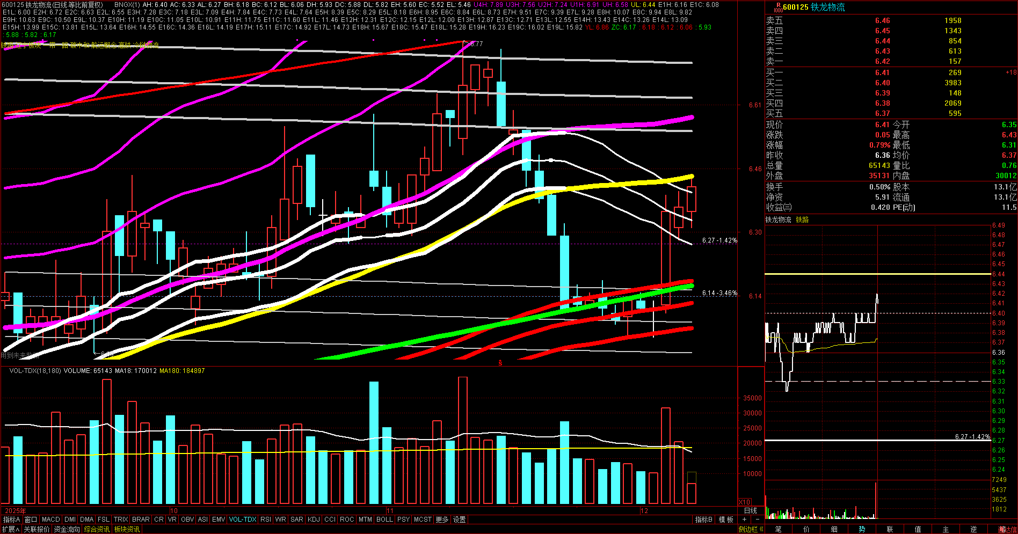This screenshot has height=534, width=1018.
Task: Select the OBV indicator tab
Action: (x=187, y=520)
